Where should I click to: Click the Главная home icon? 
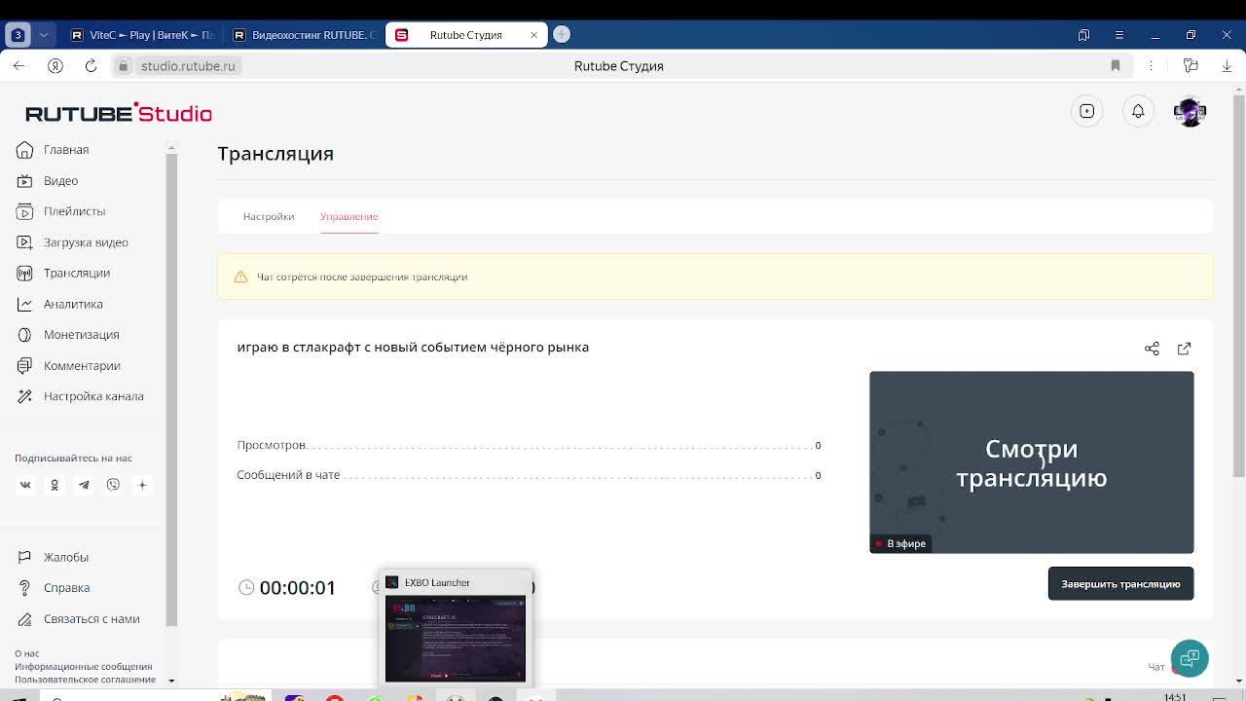point(24,150)
